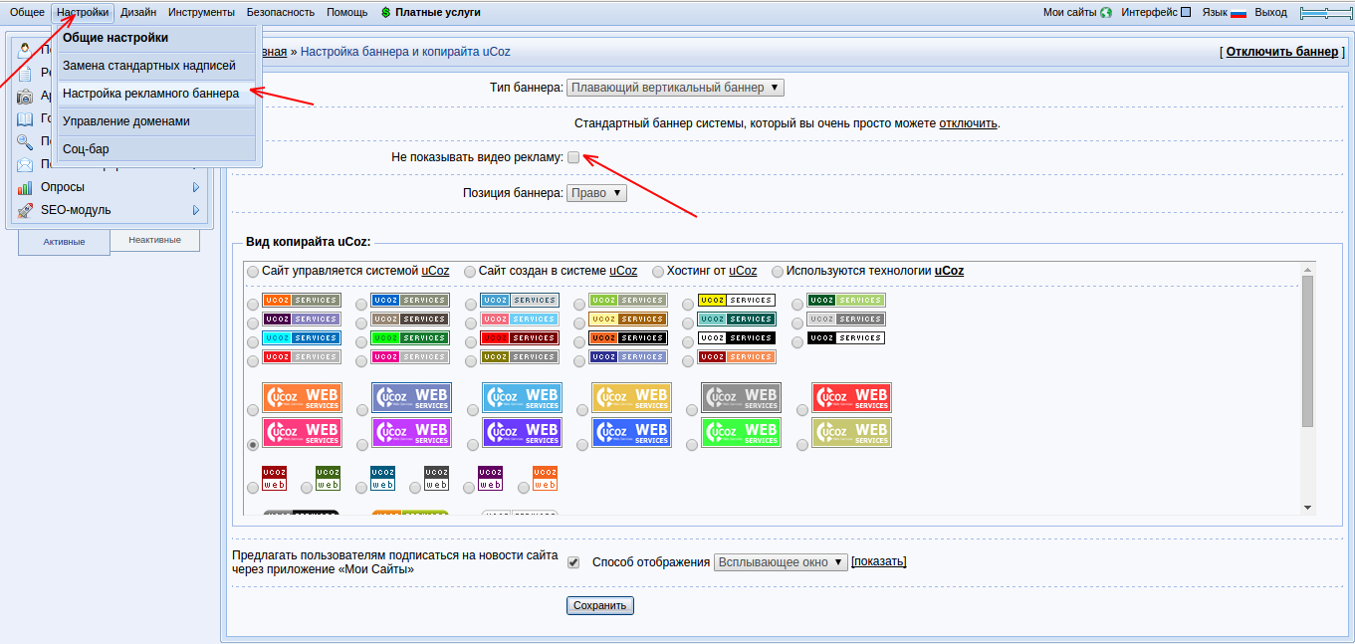Expand the SEO-модуль submenu arrow

tap(196, 210)
